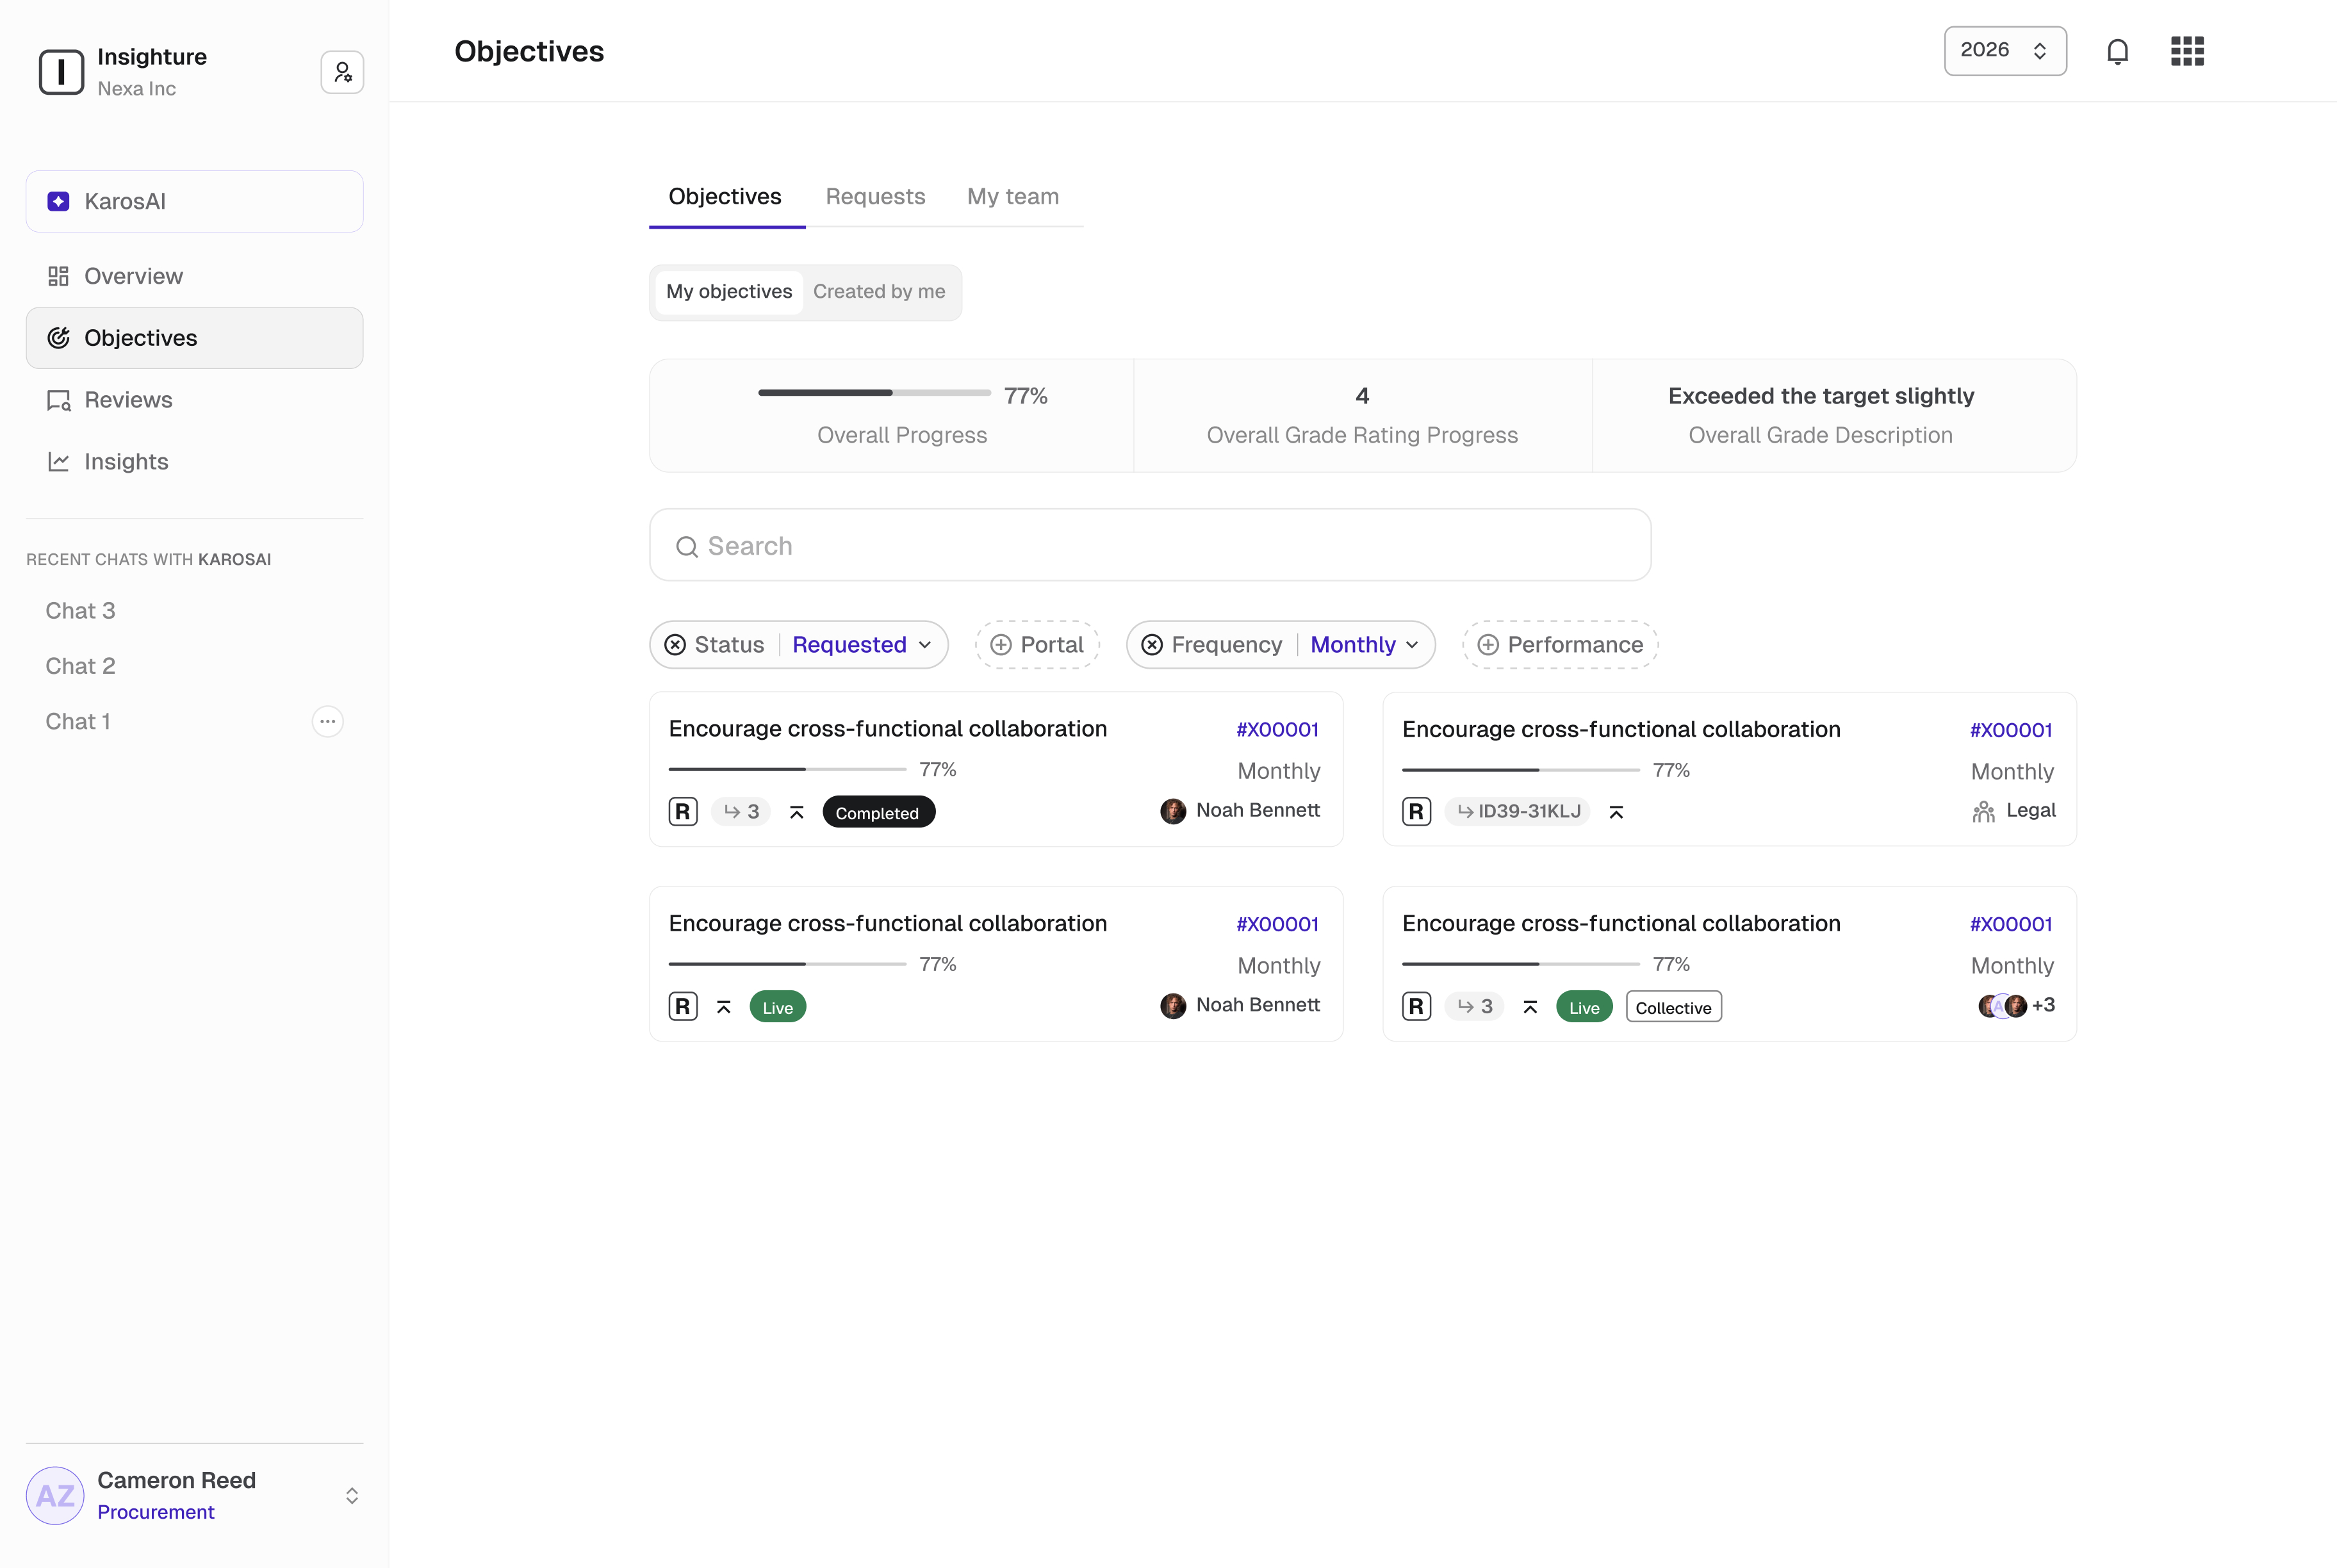The height and width of the screenshot is (1568, 2337).
Task: Switch to My objectives segment
Action: tap(729, 292)
